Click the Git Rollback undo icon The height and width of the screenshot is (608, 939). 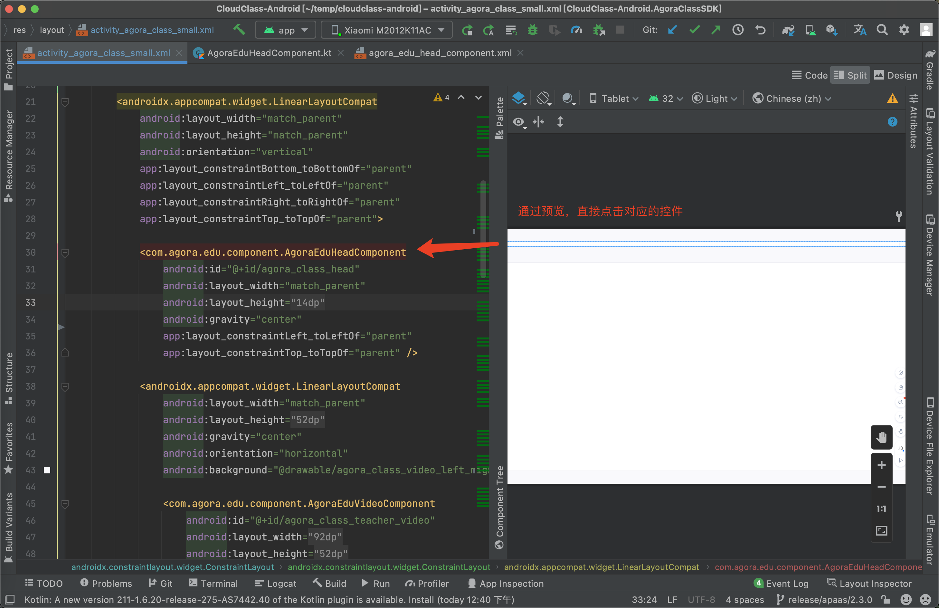pyautogui.click(x=760, y=30)
